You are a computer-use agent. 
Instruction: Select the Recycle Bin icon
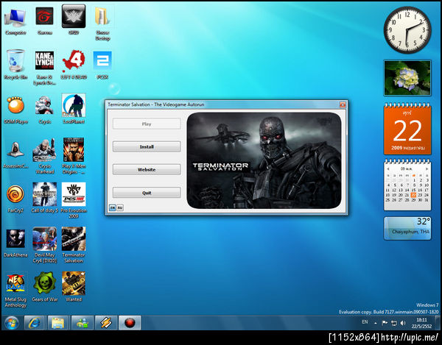(x=15, y=65)
